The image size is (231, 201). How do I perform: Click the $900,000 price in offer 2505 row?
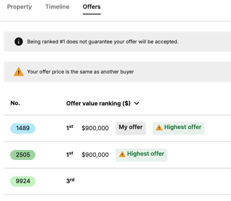[95, 155]
